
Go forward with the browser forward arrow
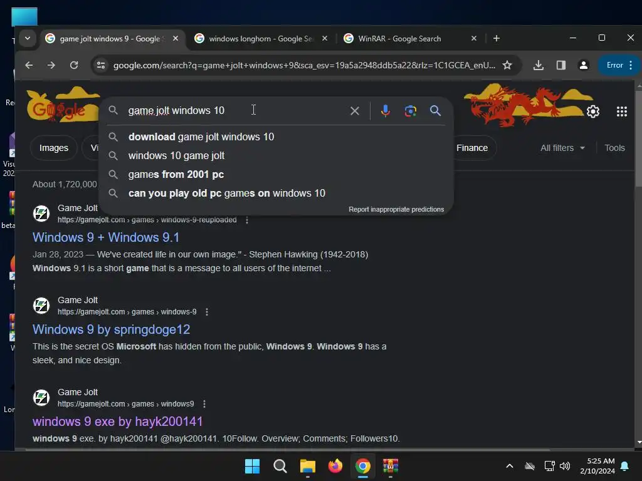[x=51, y=65]
